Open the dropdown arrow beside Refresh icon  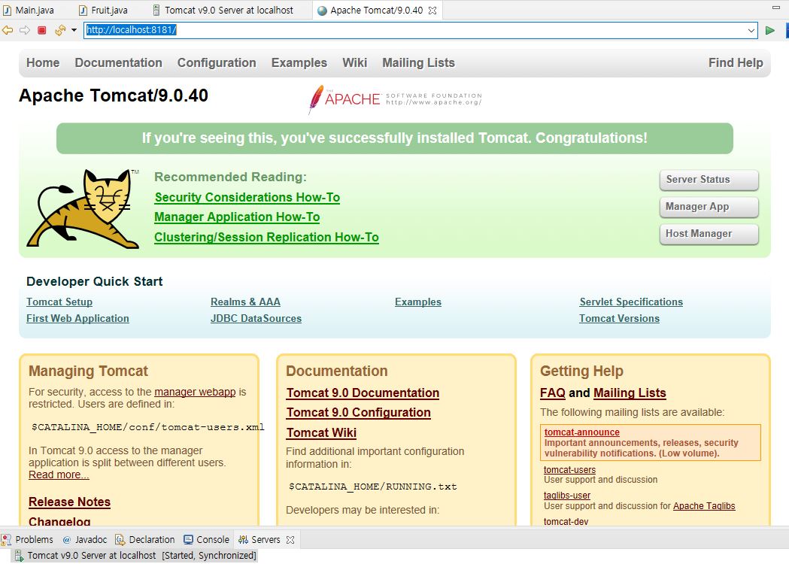pos(74,30)
